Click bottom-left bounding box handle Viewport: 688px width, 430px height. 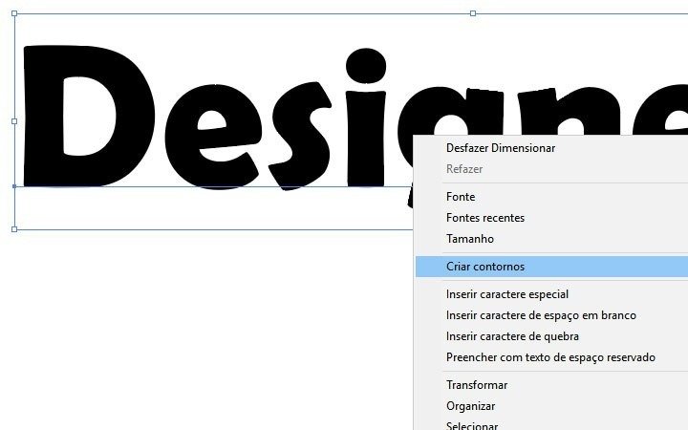(14, 229)
